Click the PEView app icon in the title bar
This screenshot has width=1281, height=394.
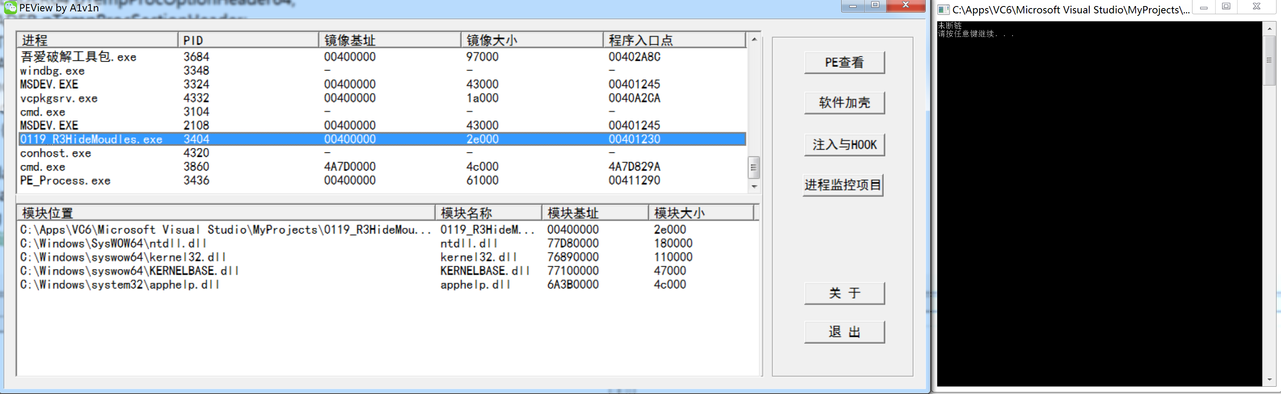click(x=10, y=7)
